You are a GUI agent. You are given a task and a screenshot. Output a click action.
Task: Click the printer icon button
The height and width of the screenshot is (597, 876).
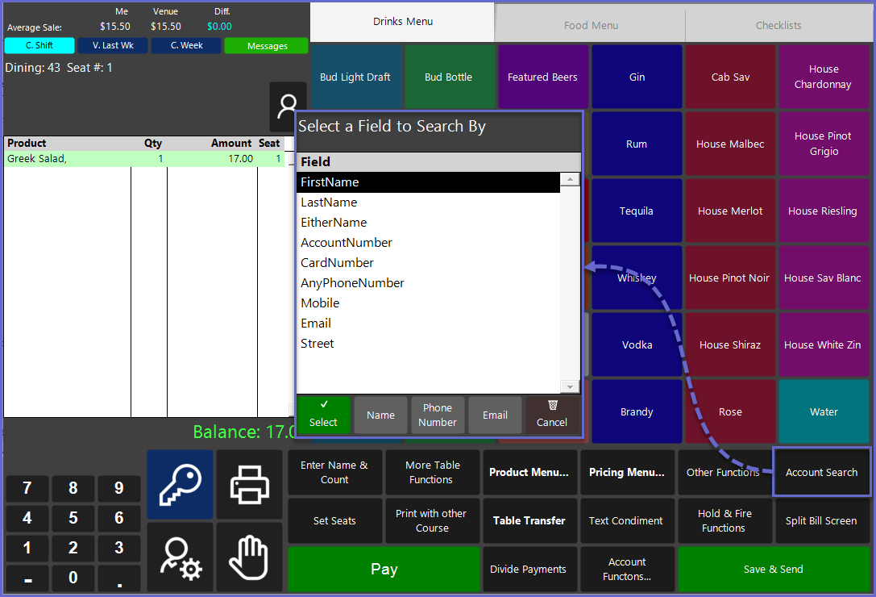(249, 484)
